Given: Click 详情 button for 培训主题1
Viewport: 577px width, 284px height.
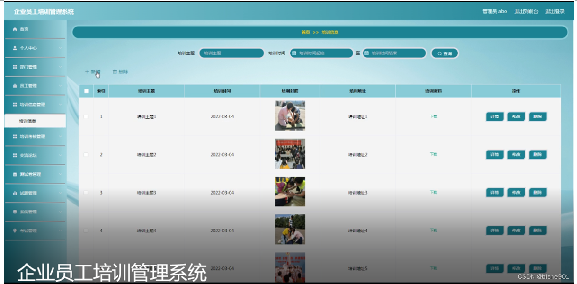Looking at the screenshot, I should click(495, 116).
